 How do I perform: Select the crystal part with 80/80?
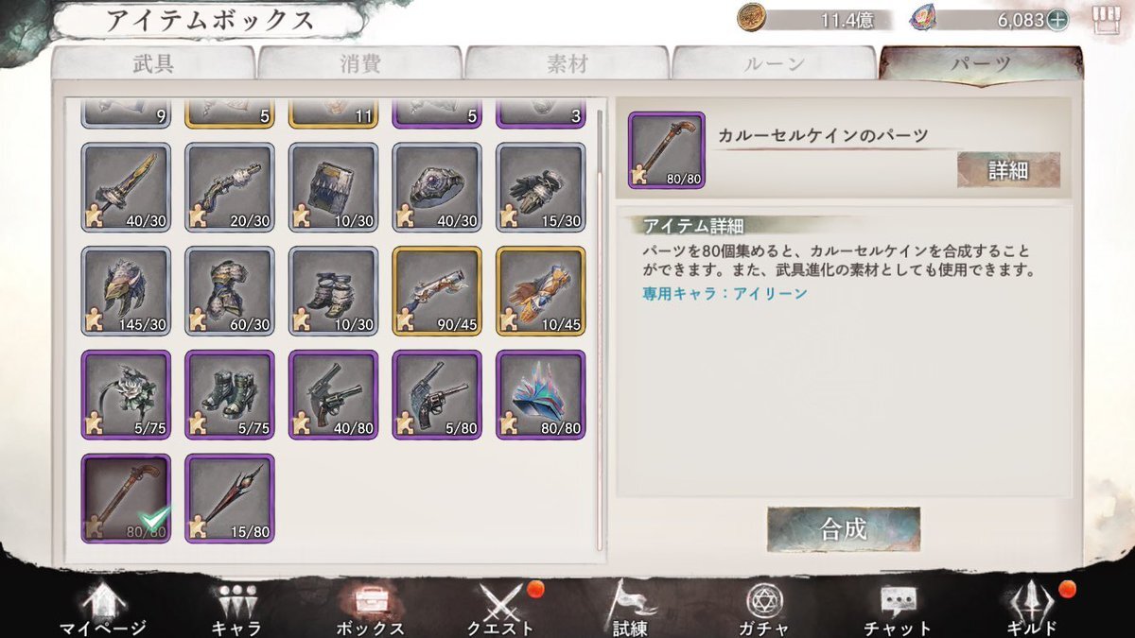540,395
